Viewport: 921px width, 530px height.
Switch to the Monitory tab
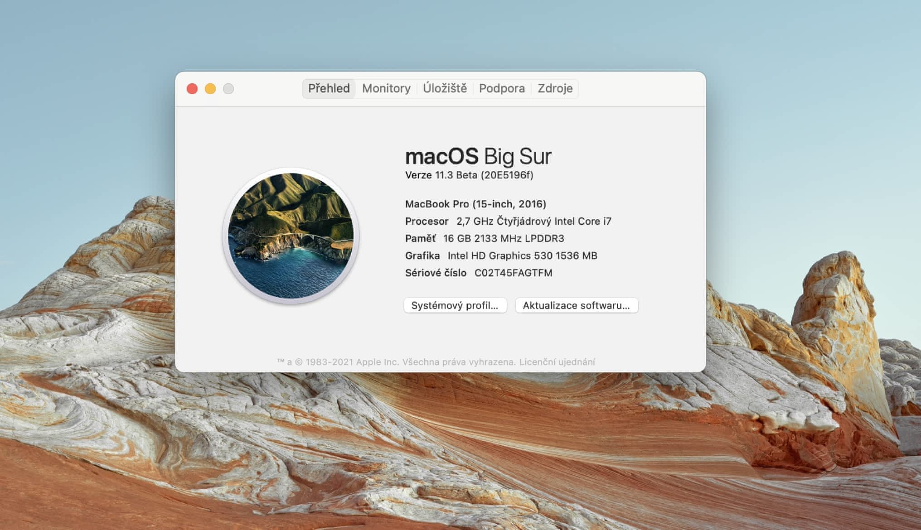pos(386,88)
